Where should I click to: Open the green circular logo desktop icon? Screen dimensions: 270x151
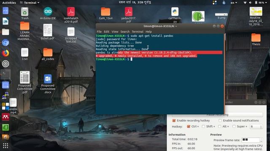[198, 16]
